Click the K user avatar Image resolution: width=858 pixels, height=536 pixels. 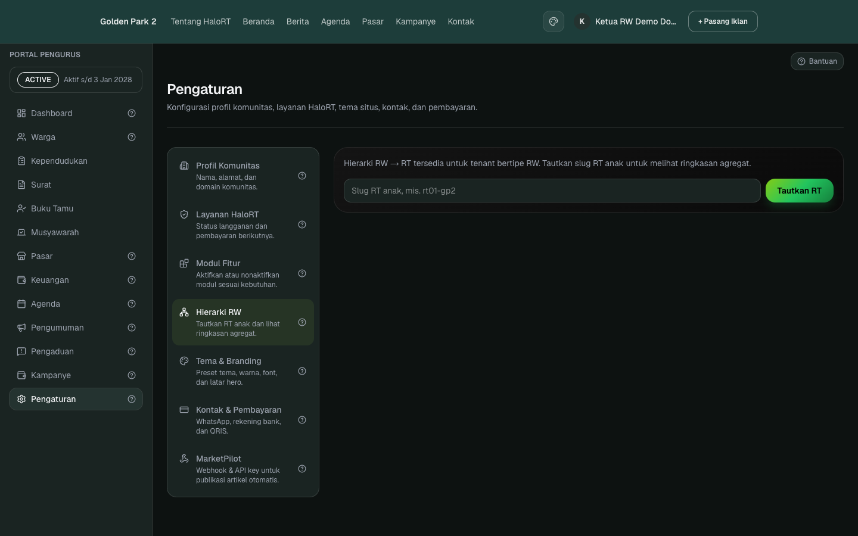point(582,21)
